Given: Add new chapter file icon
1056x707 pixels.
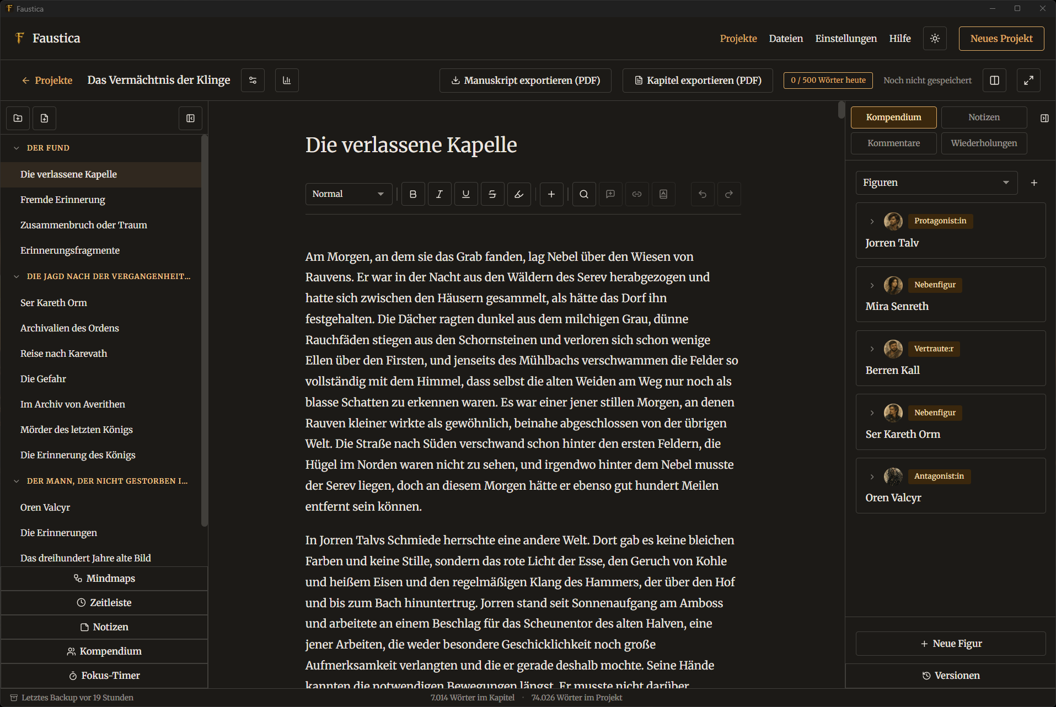Looking at the screenshot, I should tap(44, 119).
